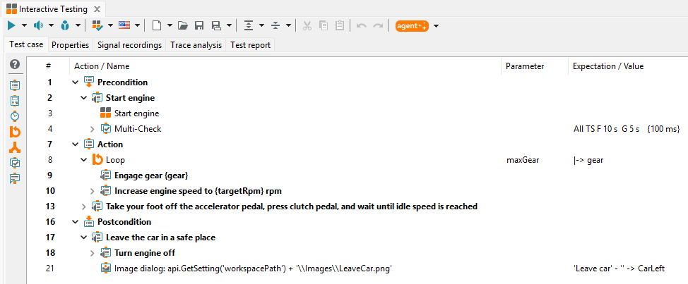Click the '|-> gear' value cell
688x284 pixels.
tap(588, 160)
